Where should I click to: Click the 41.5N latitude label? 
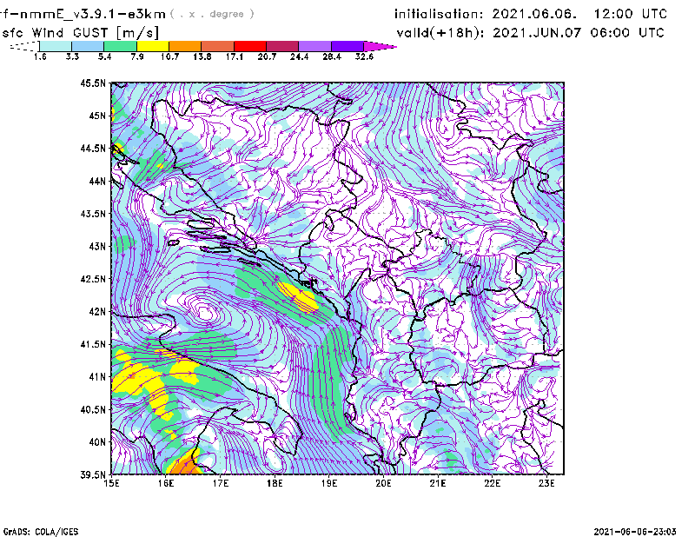(x=94, y=344)
